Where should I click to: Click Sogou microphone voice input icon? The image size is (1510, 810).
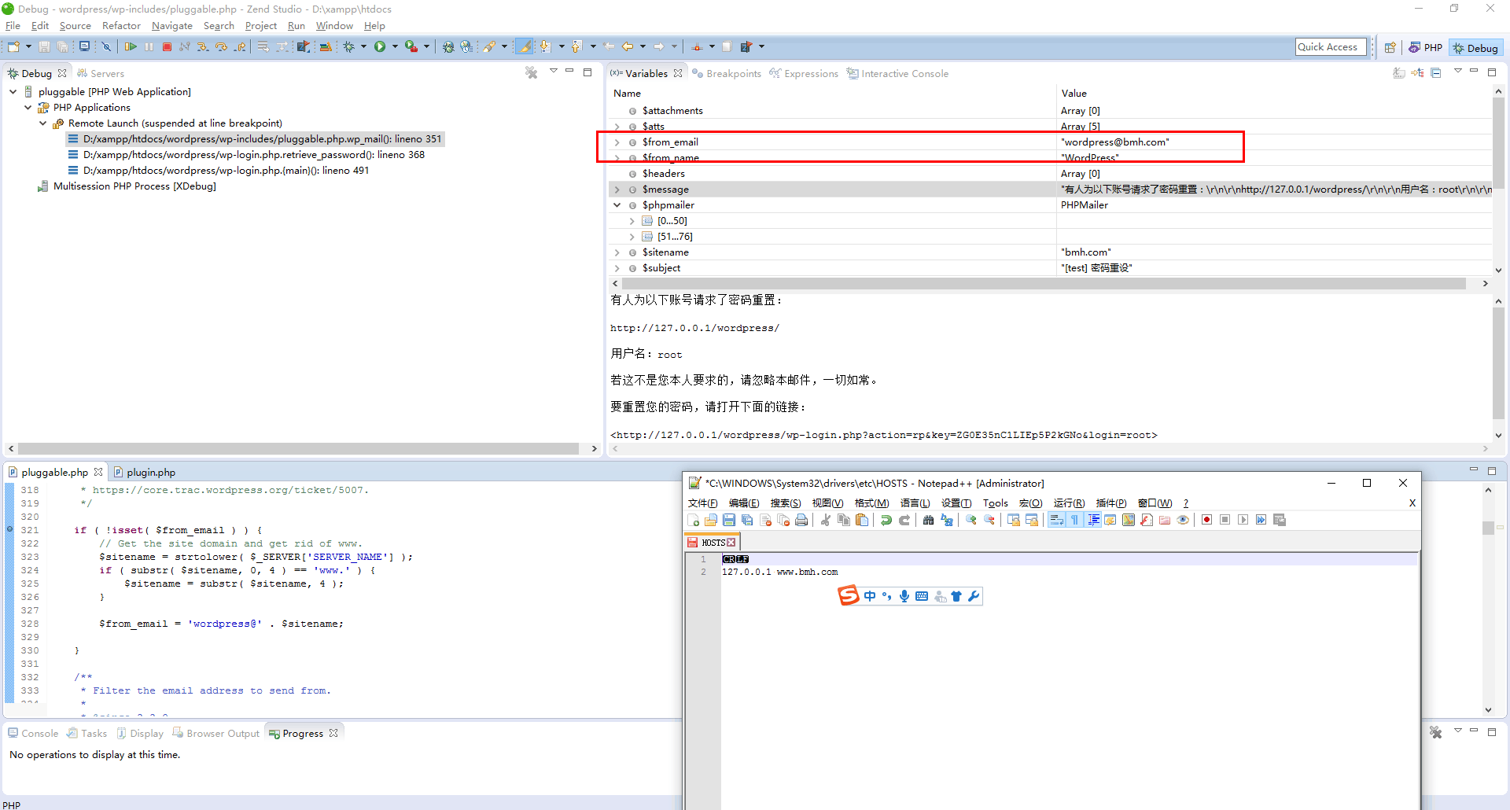pos(904,596)
